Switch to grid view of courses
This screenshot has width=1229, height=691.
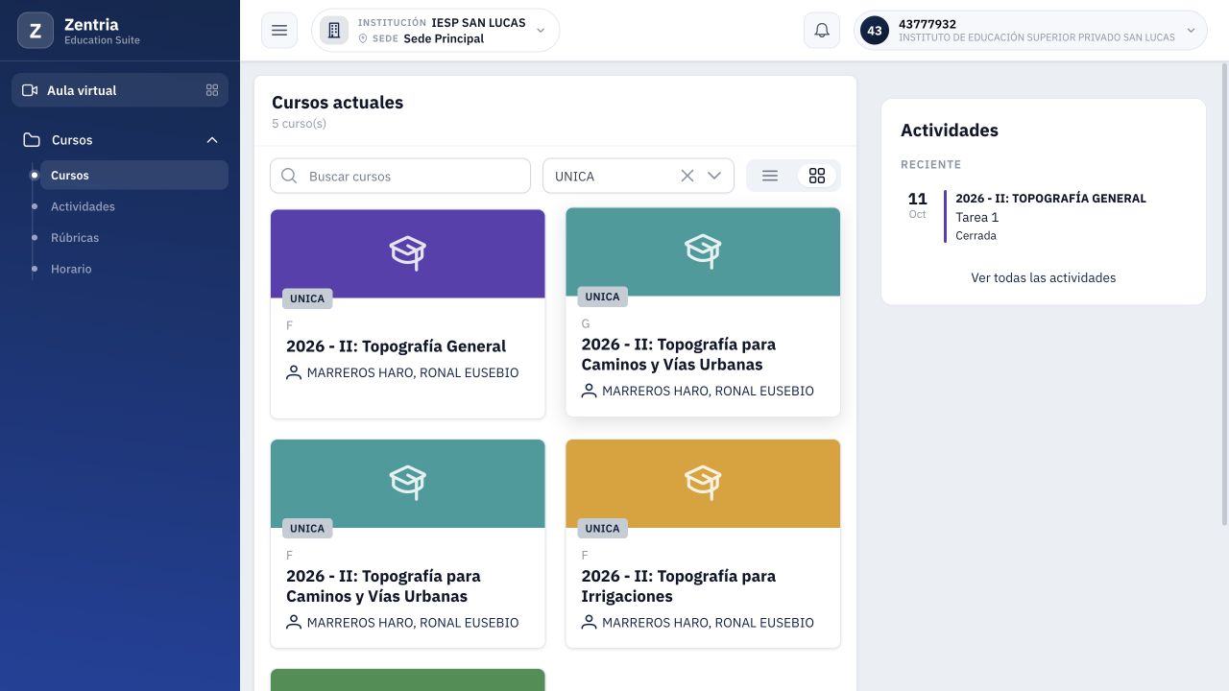pyautogui.click(x=817, y=176)
